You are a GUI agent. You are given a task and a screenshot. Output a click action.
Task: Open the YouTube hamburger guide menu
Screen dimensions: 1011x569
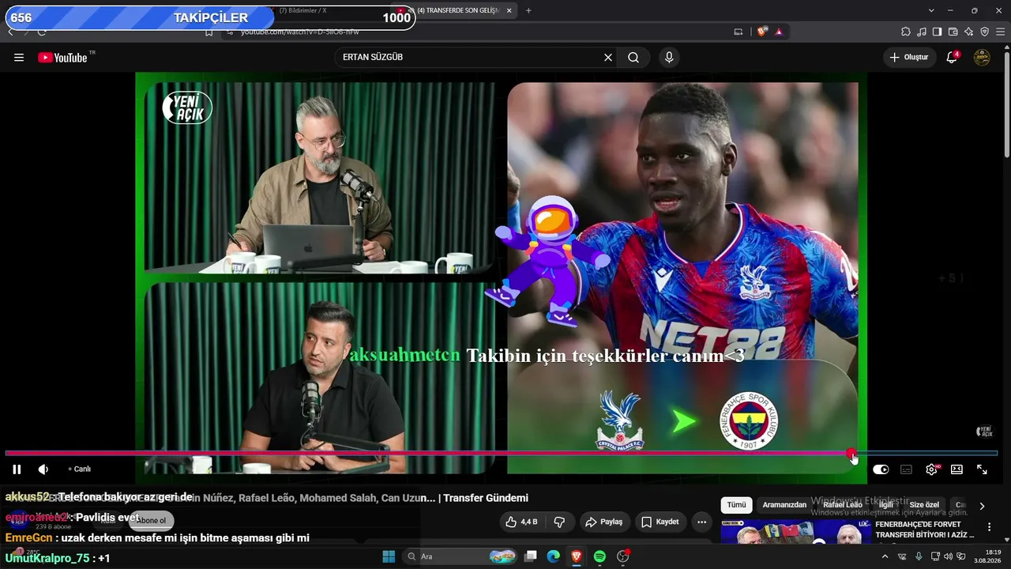pos(19,58)
